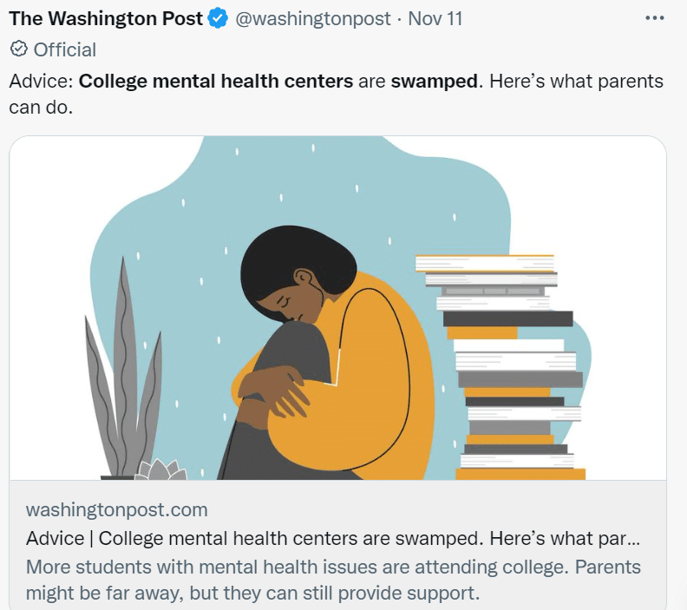The width and height of the screenshot is (687, 610).
Task: Click "might be far away" card text line
Action: coord(252,594)
